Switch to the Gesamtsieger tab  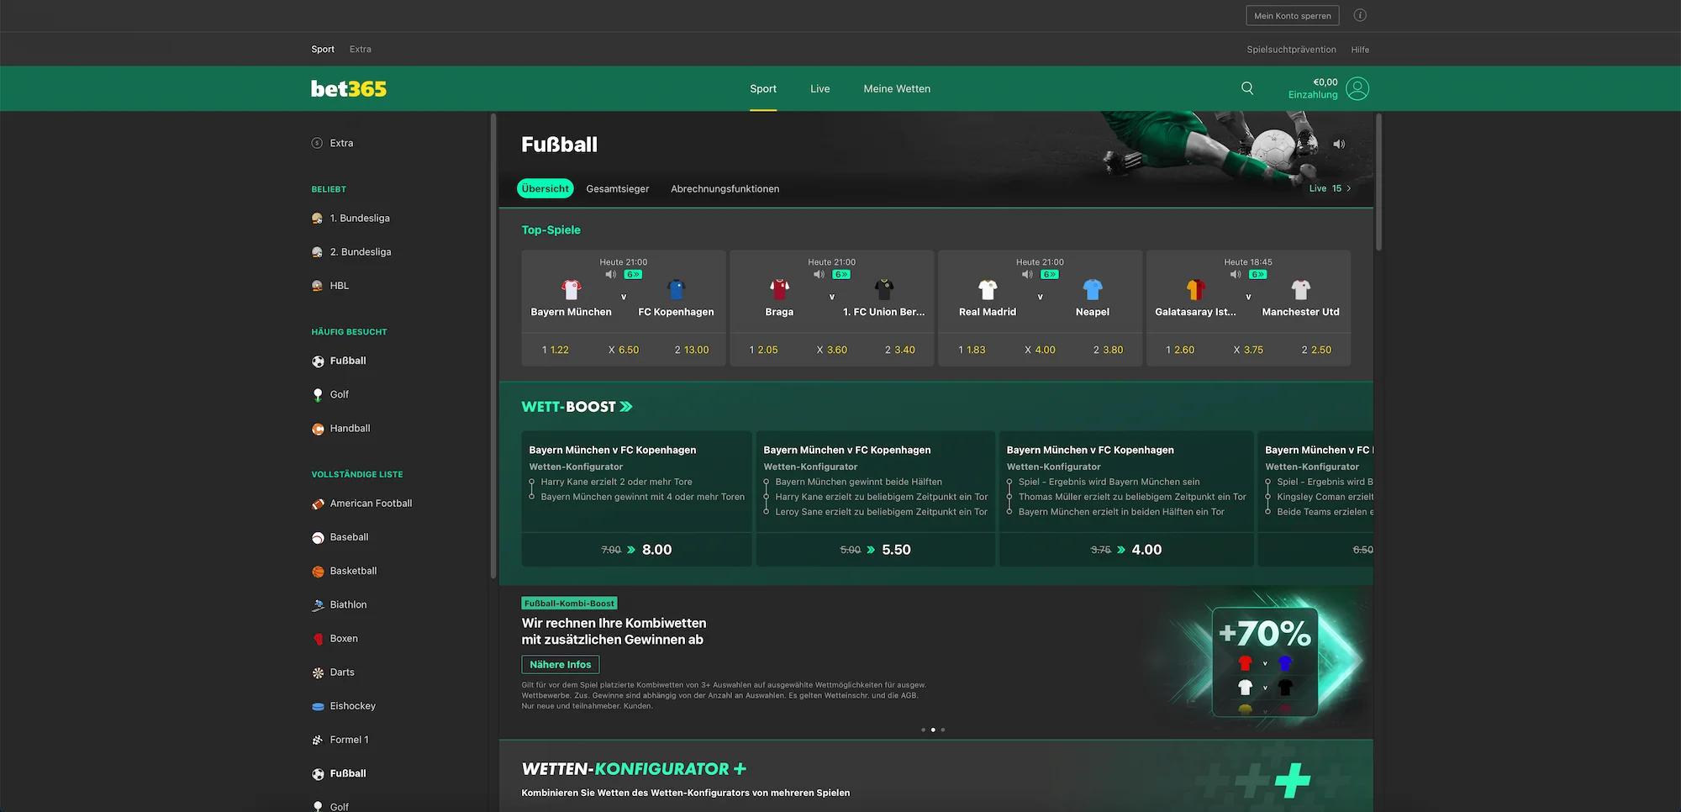[618, 188]
